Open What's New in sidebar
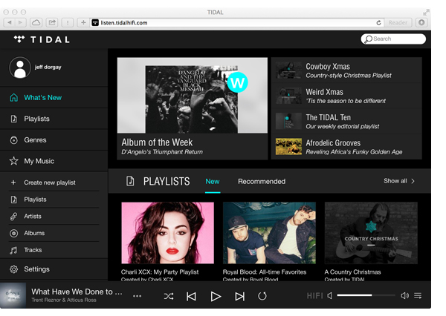This screenshot has height=316, width=446. point(54,97)
